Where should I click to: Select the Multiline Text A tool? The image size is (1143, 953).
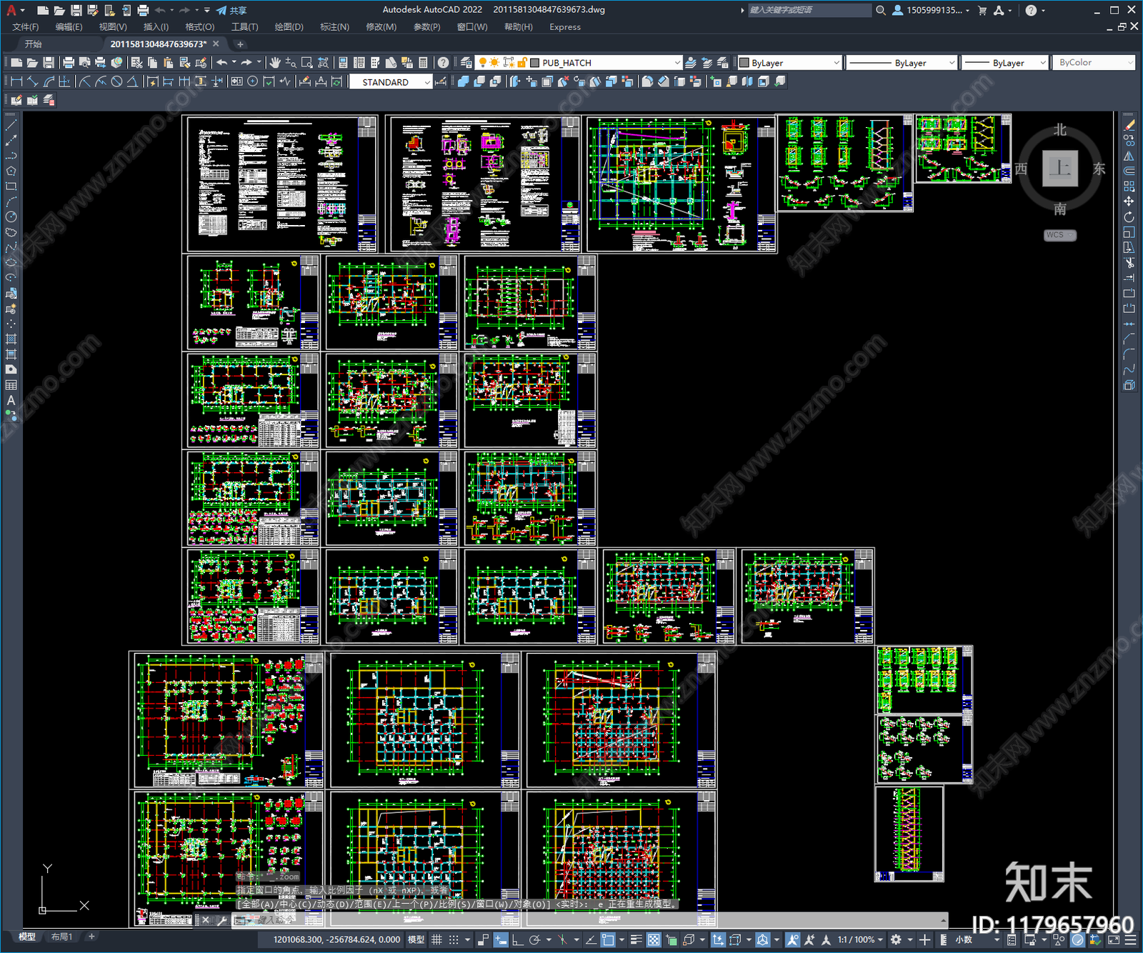tap(11, 401)
